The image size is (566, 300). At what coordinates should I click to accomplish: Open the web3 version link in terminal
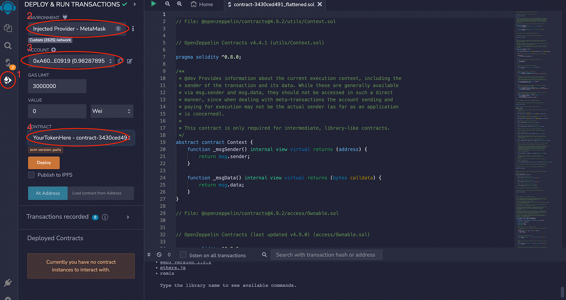click(x=186, y=262)
